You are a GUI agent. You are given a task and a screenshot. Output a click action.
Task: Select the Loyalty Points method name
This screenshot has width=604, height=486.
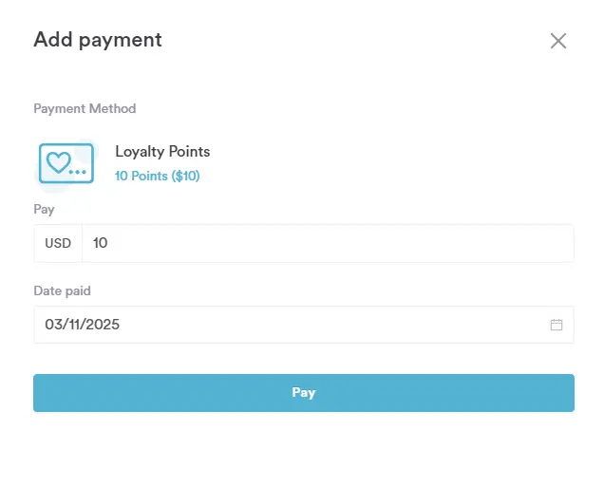point(162,152)
